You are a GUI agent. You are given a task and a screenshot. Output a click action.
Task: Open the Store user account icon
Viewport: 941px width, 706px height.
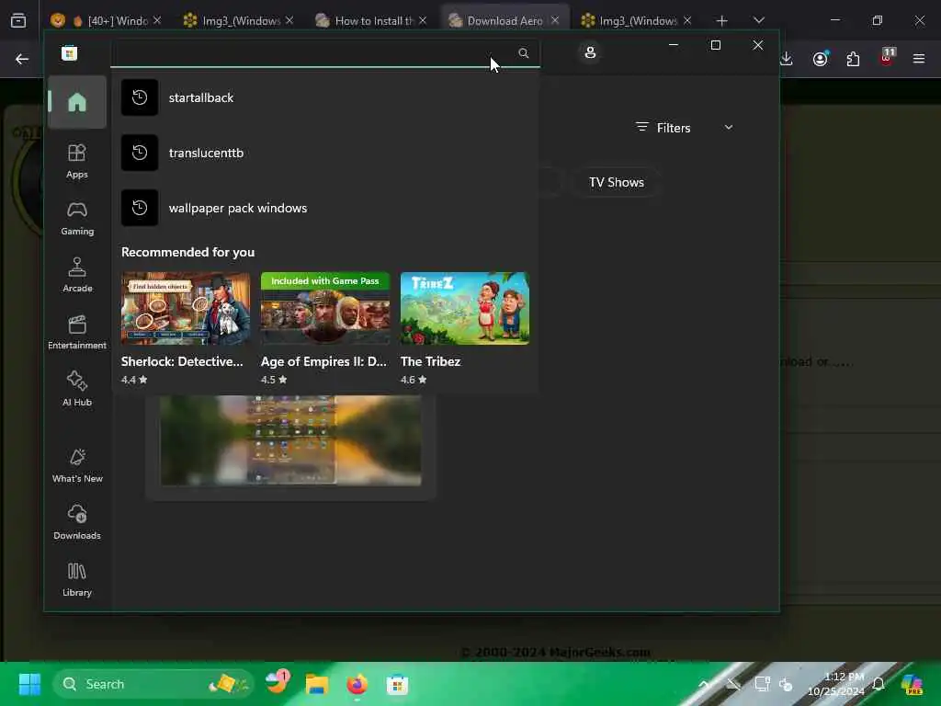point(590,52)
